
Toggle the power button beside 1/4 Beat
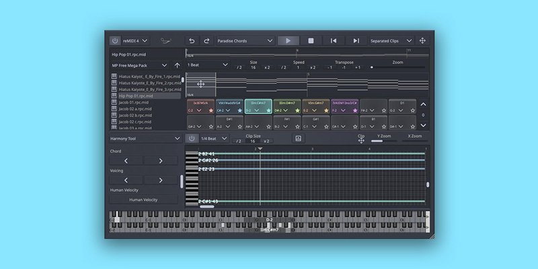pos(192,139)
